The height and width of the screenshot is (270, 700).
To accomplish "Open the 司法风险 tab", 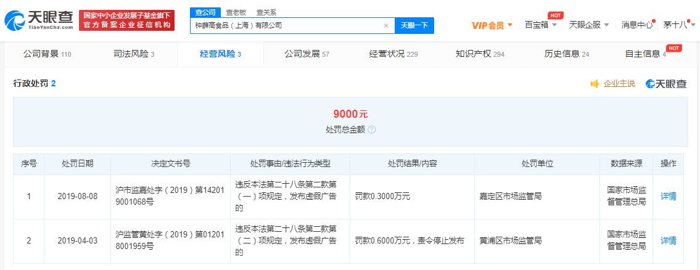I will click(x=134, y=54).
